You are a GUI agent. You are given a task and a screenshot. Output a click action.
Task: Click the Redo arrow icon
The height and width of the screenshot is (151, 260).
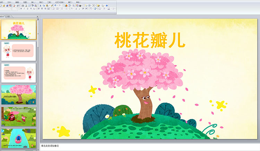[60, 6]
